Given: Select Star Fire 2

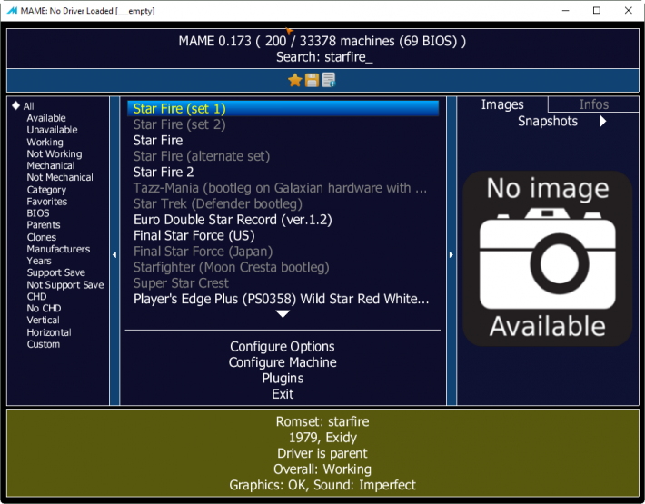Looking at the screenshot, I should pos(283,172).
